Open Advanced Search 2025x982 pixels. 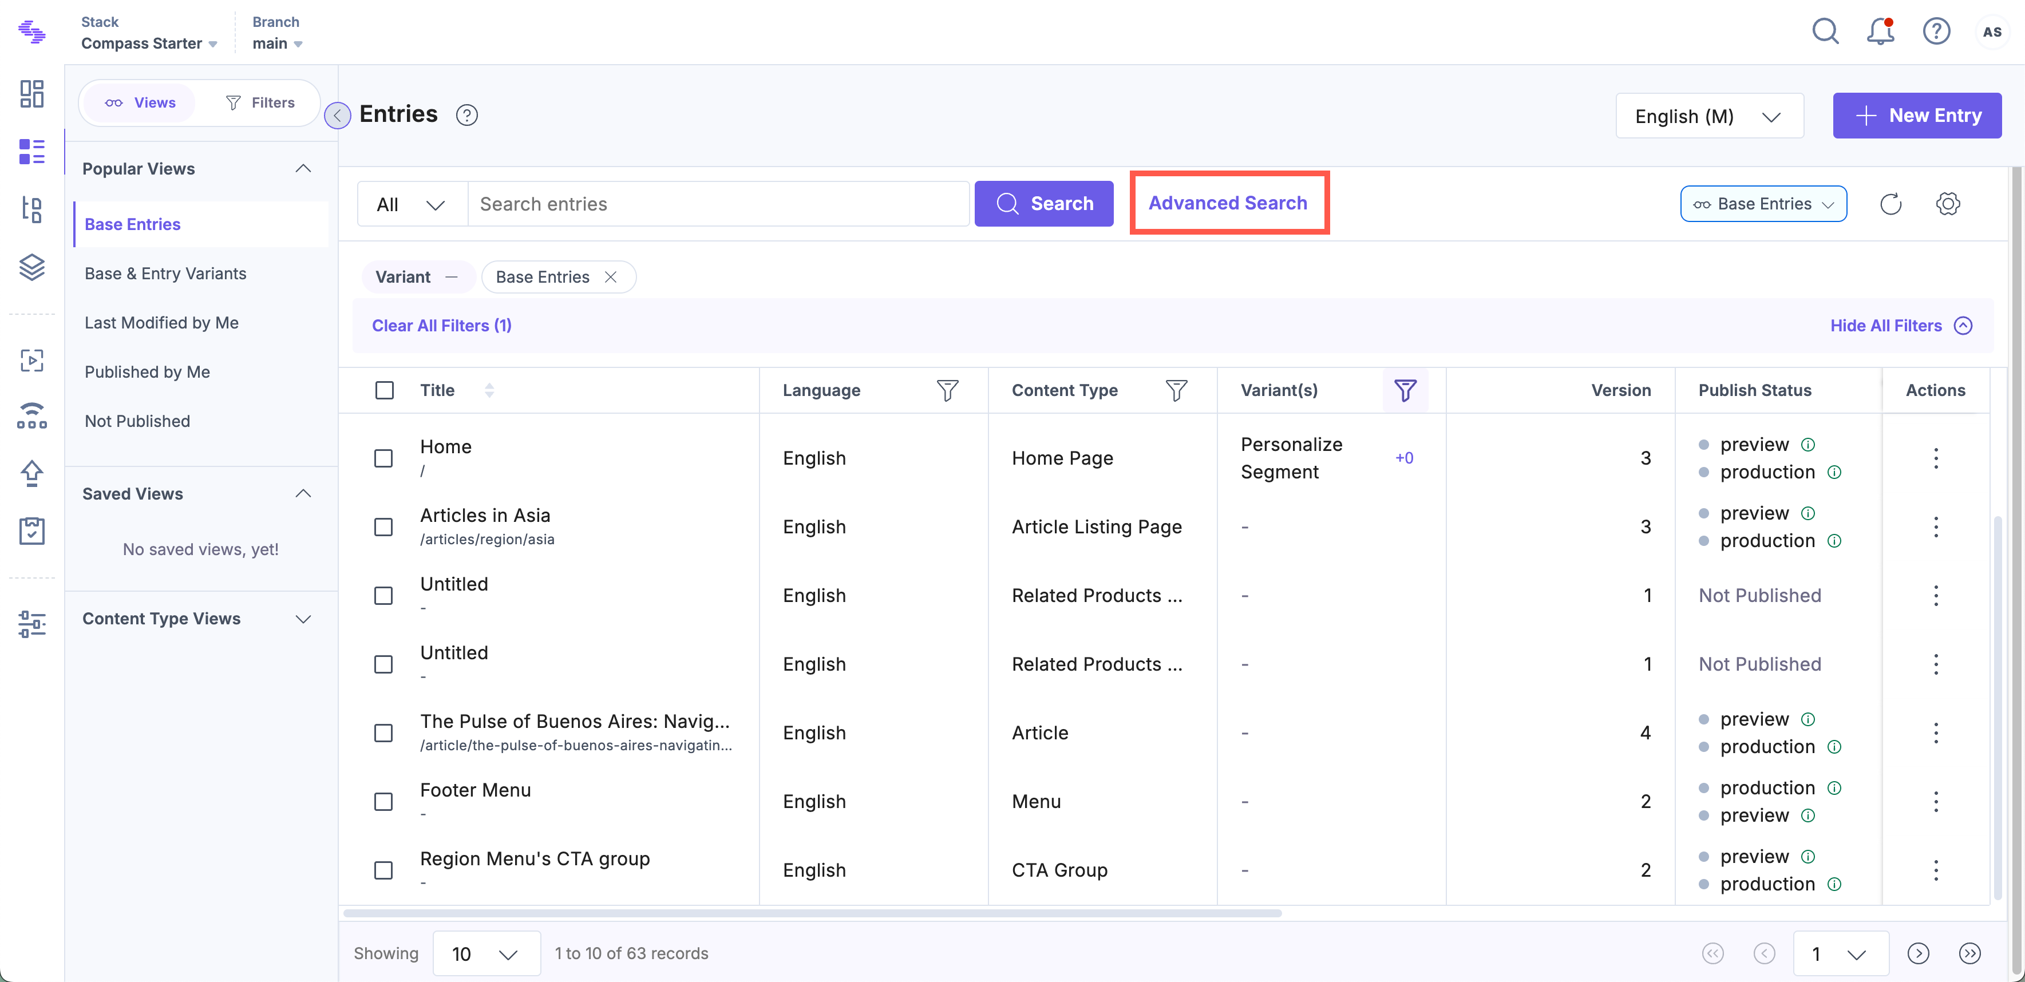[1228, 203]
